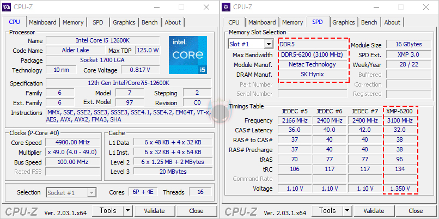Click Validate button in right CPU-Z window
The width and height of the screenshot is (439, 219).
374,211
